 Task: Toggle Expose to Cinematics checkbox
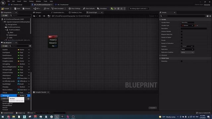(x=182, y=43)
